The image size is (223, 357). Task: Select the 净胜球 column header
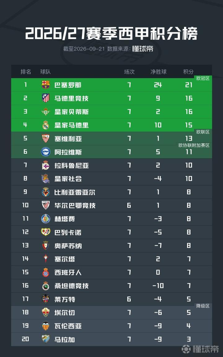point(158,72)
